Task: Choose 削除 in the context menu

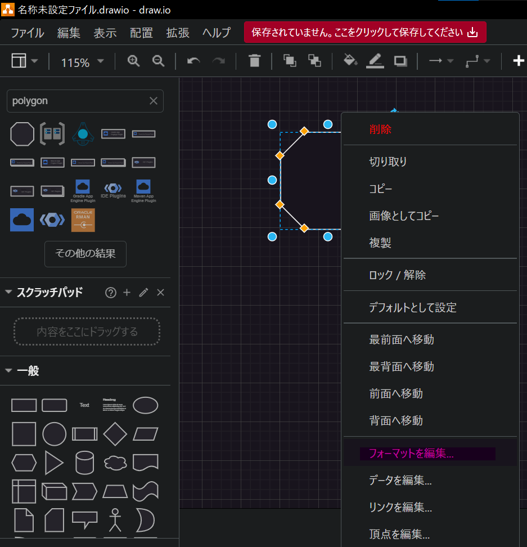Action: coord(430,129)
